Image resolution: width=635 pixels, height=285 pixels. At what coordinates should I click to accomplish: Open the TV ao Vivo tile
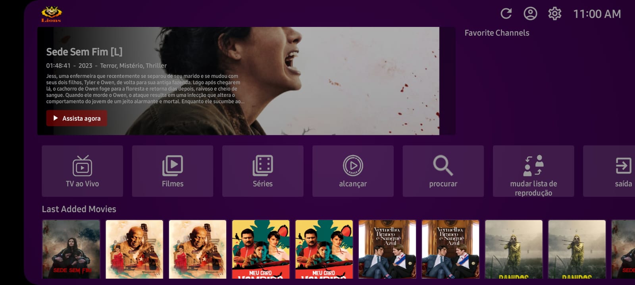(x=82, y=171)
